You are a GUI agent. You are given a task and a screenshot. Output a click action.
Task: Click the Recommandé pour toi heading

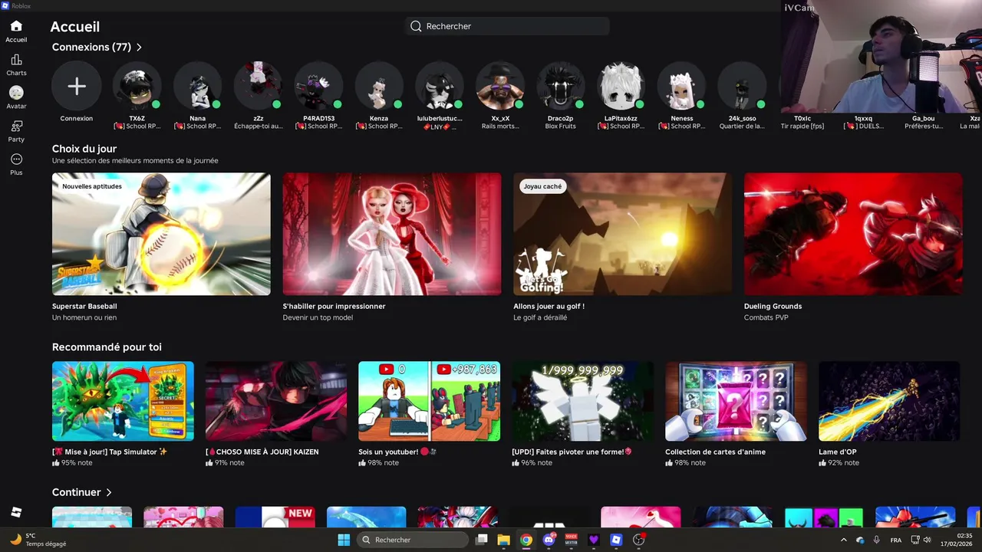[x=107, y=347]
